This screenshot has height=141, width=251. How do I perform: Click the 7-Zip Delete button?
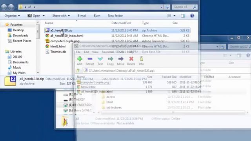(x=131, y=61)
